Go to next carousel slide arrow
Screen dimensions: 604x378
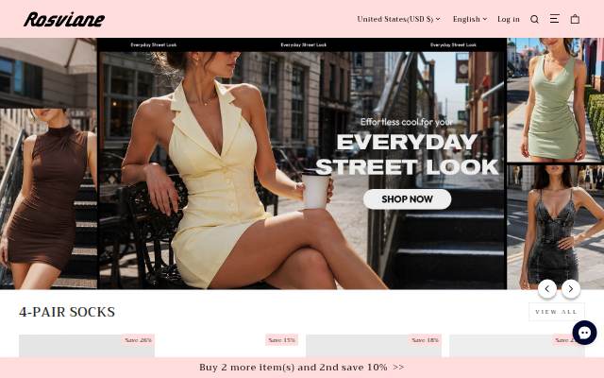tap(571, 288)
